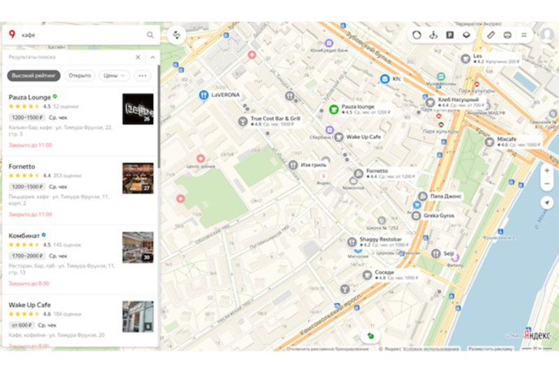Click the Pauza Lounge 1200–1500 ₽ price tag
Viewport: 559px width, 372px height.
[x=27, y=117]
